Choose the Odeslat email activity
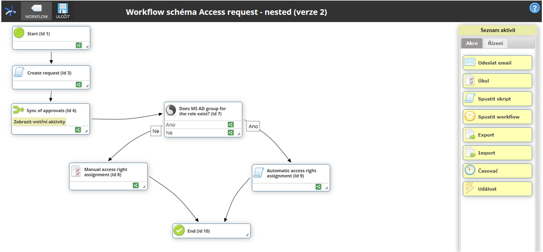 497,63
